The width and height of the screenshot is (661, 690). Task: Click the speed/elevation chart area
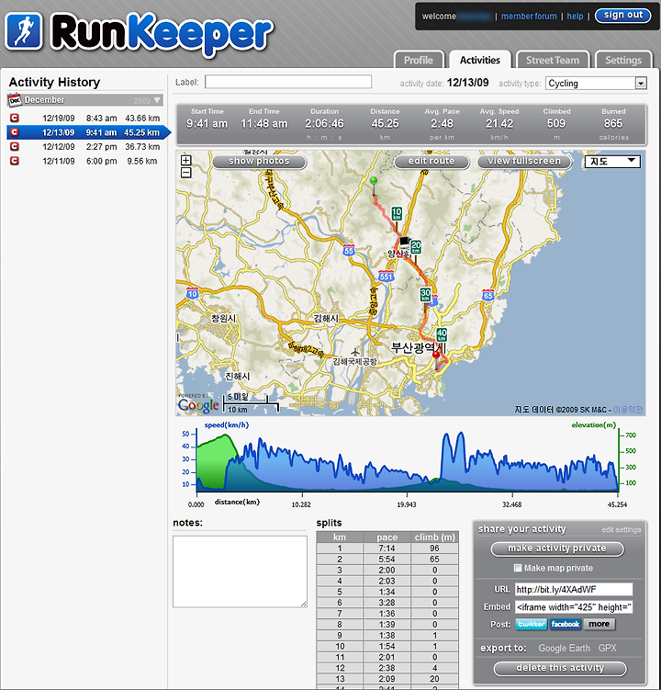pos(408,461)
